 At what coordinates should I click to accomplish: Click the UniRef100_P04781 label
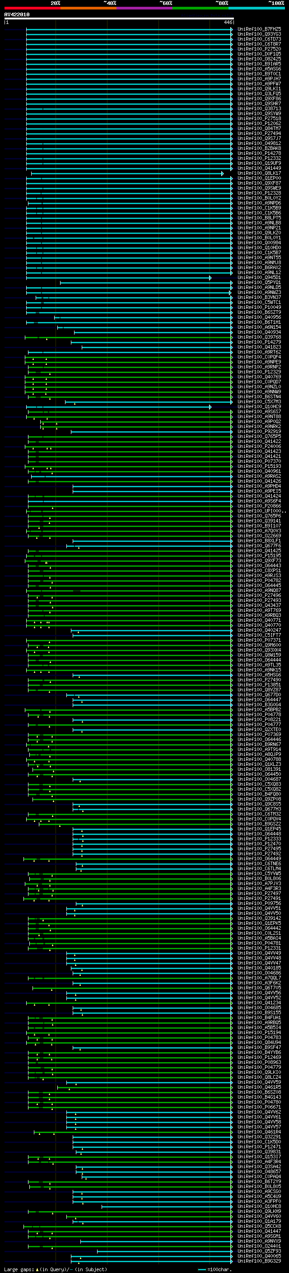click(259, 943)
